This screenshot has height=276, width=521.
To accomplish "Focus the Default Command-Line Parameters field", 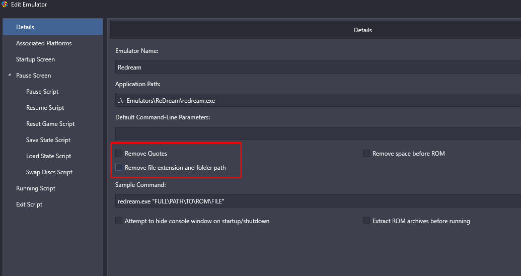I will coord(318,133).
